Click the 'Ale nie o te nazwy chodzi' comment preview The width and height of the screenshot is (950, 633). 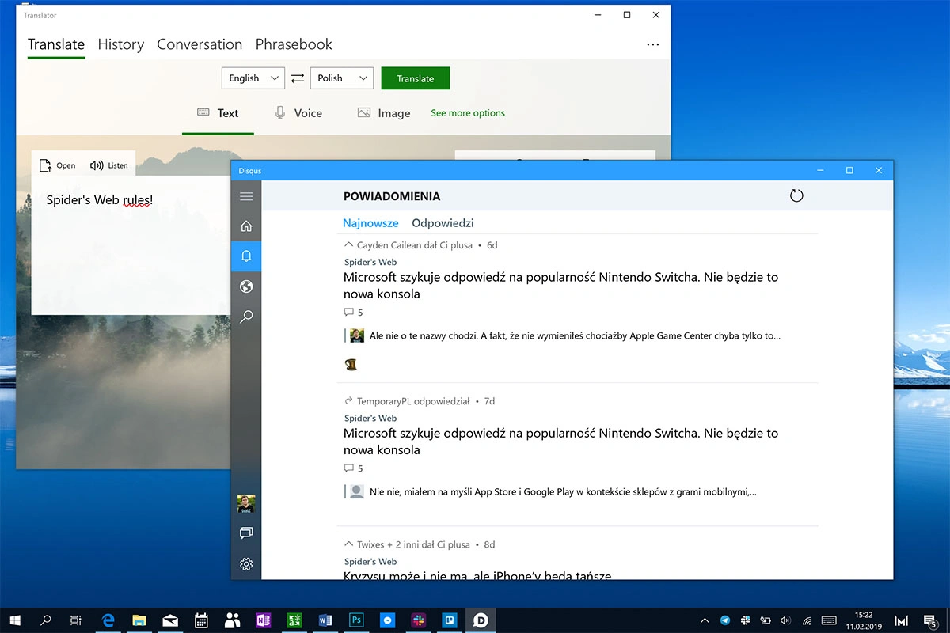click(x=576, y=335)
